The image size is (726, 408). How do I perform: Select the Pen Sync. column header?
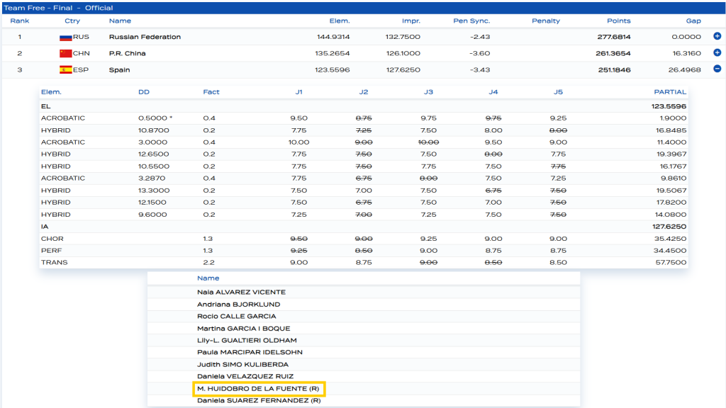point(471,21)
